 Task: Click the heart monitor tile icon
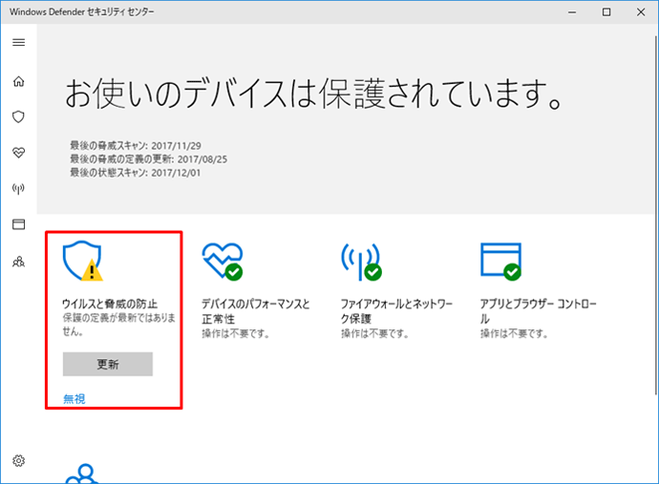[222, 260]
